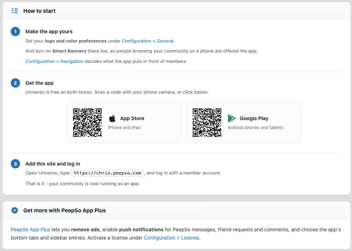
Task: Select the https://chris.peepso.com URL code box
Action: point(107,173)
